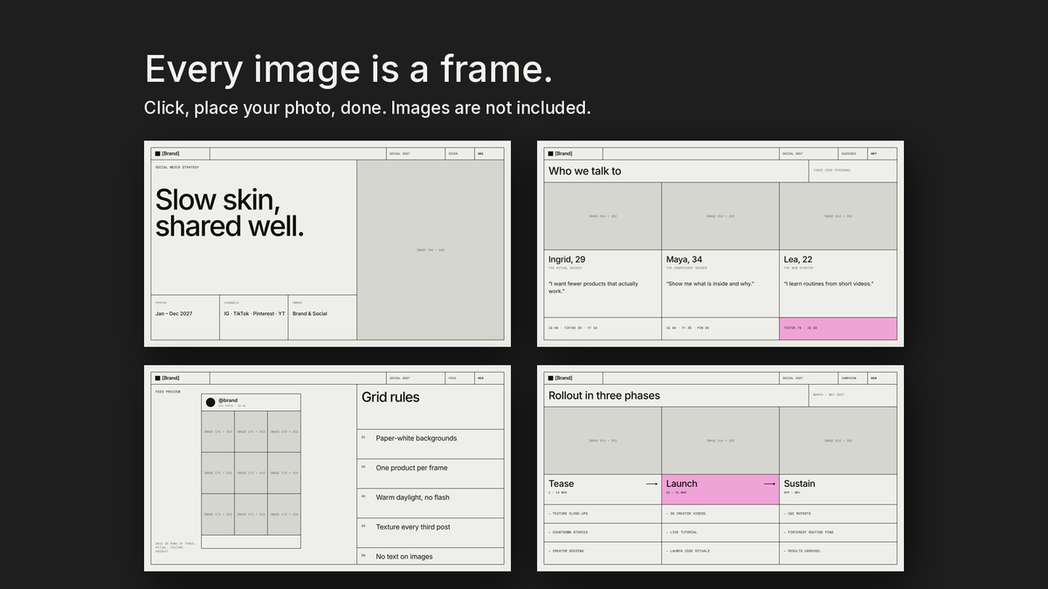Click the black @brand avatar circle

210,402
